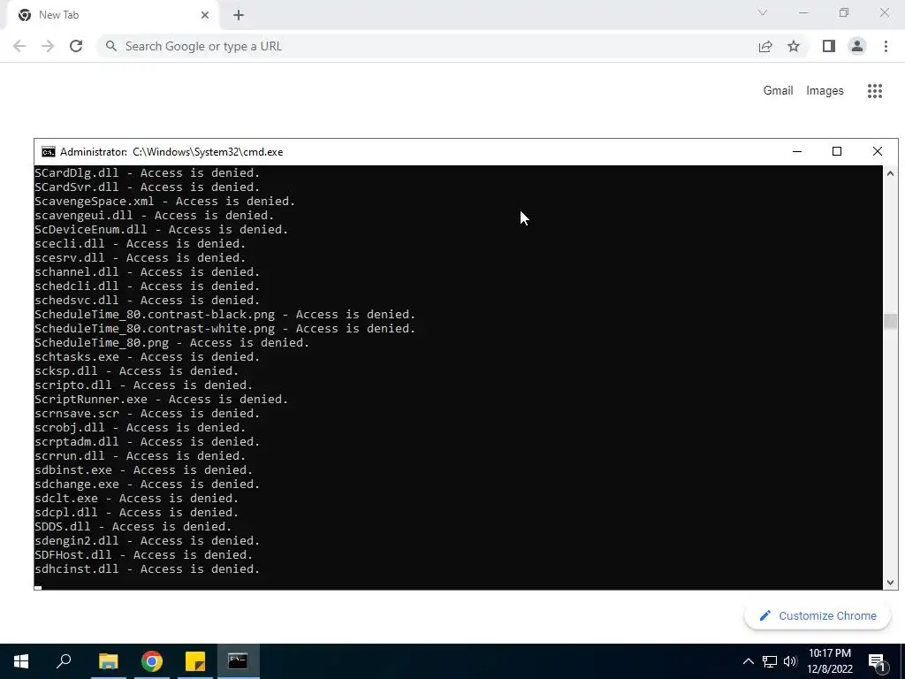Reload the page in Chrome
905x679 pixels.
pos(76,46)
